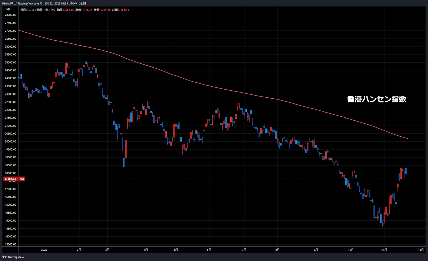
Task: Click the 20000.00 price axis label
Action: (10, 141)
